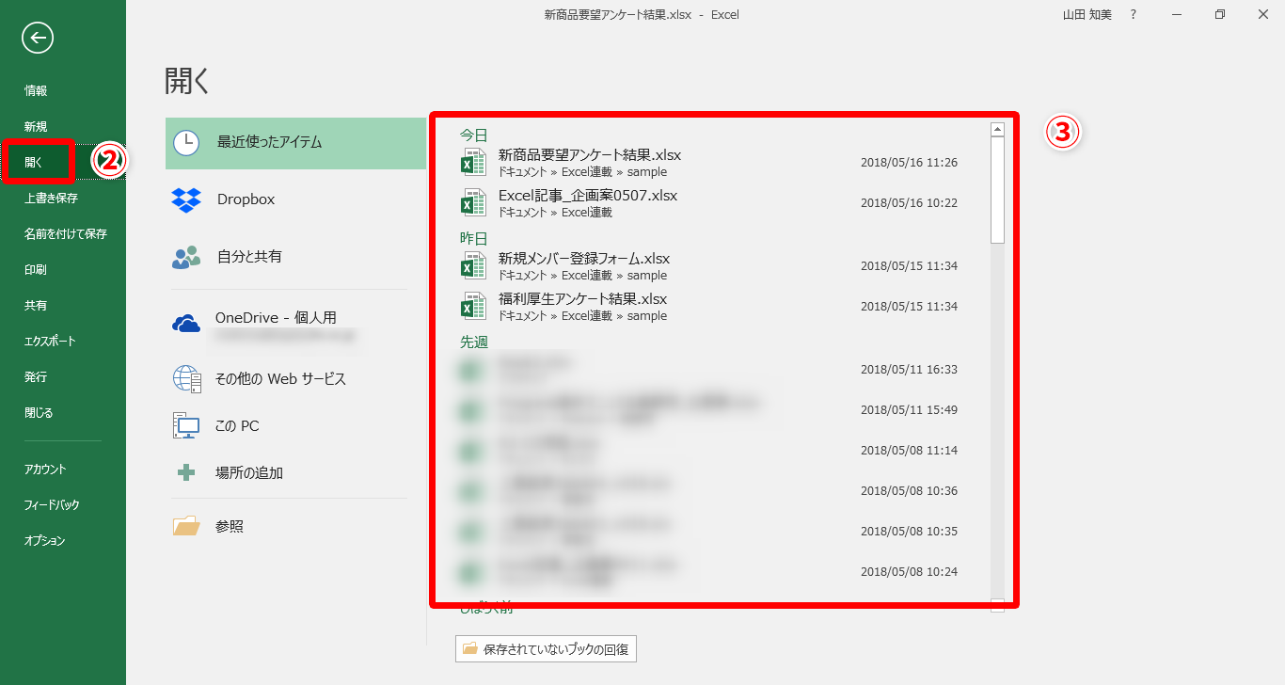The image size is (1285, 685).
Task: Click the account name 山田 知美
Action: tap(1087, 15)
